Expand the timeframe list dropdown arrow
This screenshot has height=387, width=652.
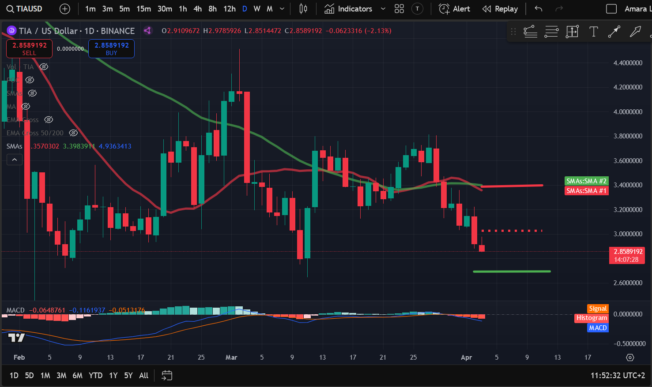282,9
